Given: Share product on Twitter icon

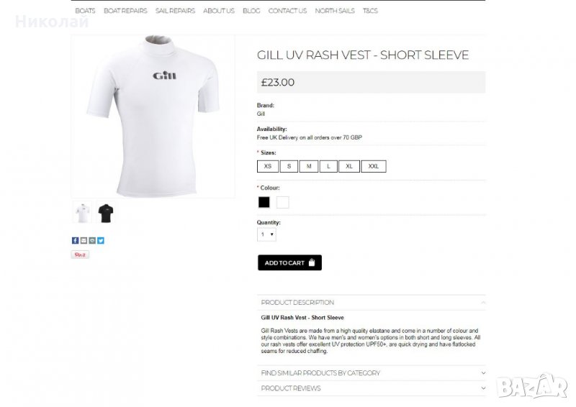Looking at the screenshot, I should pos(101,240).
